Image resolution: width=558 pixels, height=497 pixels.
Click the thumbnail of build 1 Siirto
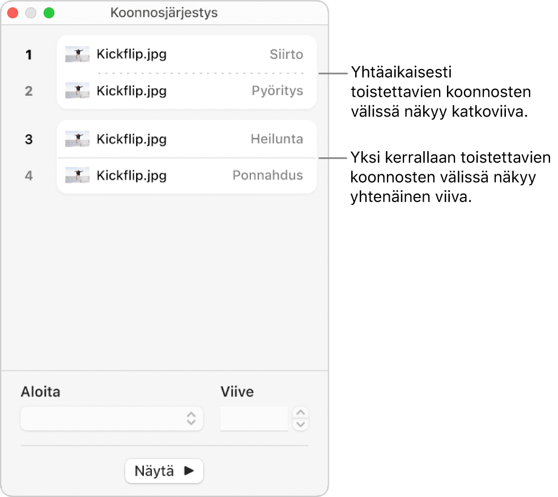pos(77,54)
